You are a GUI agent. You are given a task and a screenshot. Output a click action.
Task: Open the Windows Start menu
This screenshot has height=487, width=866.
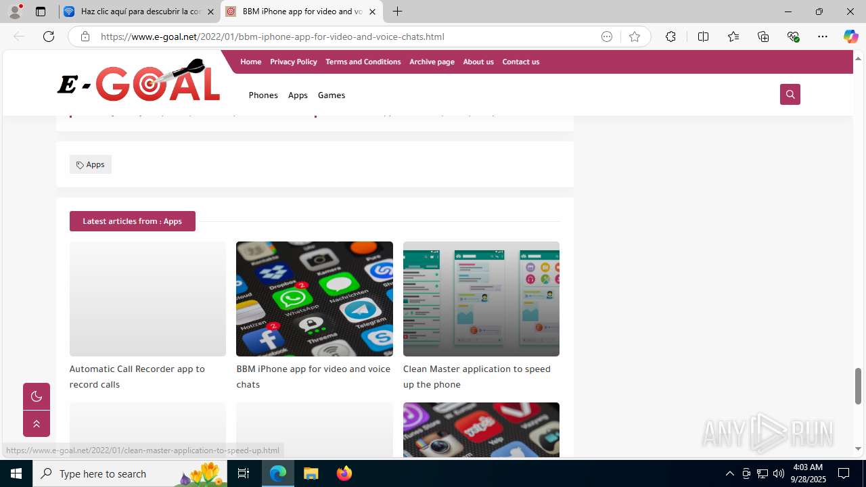(x=16, y=473)
